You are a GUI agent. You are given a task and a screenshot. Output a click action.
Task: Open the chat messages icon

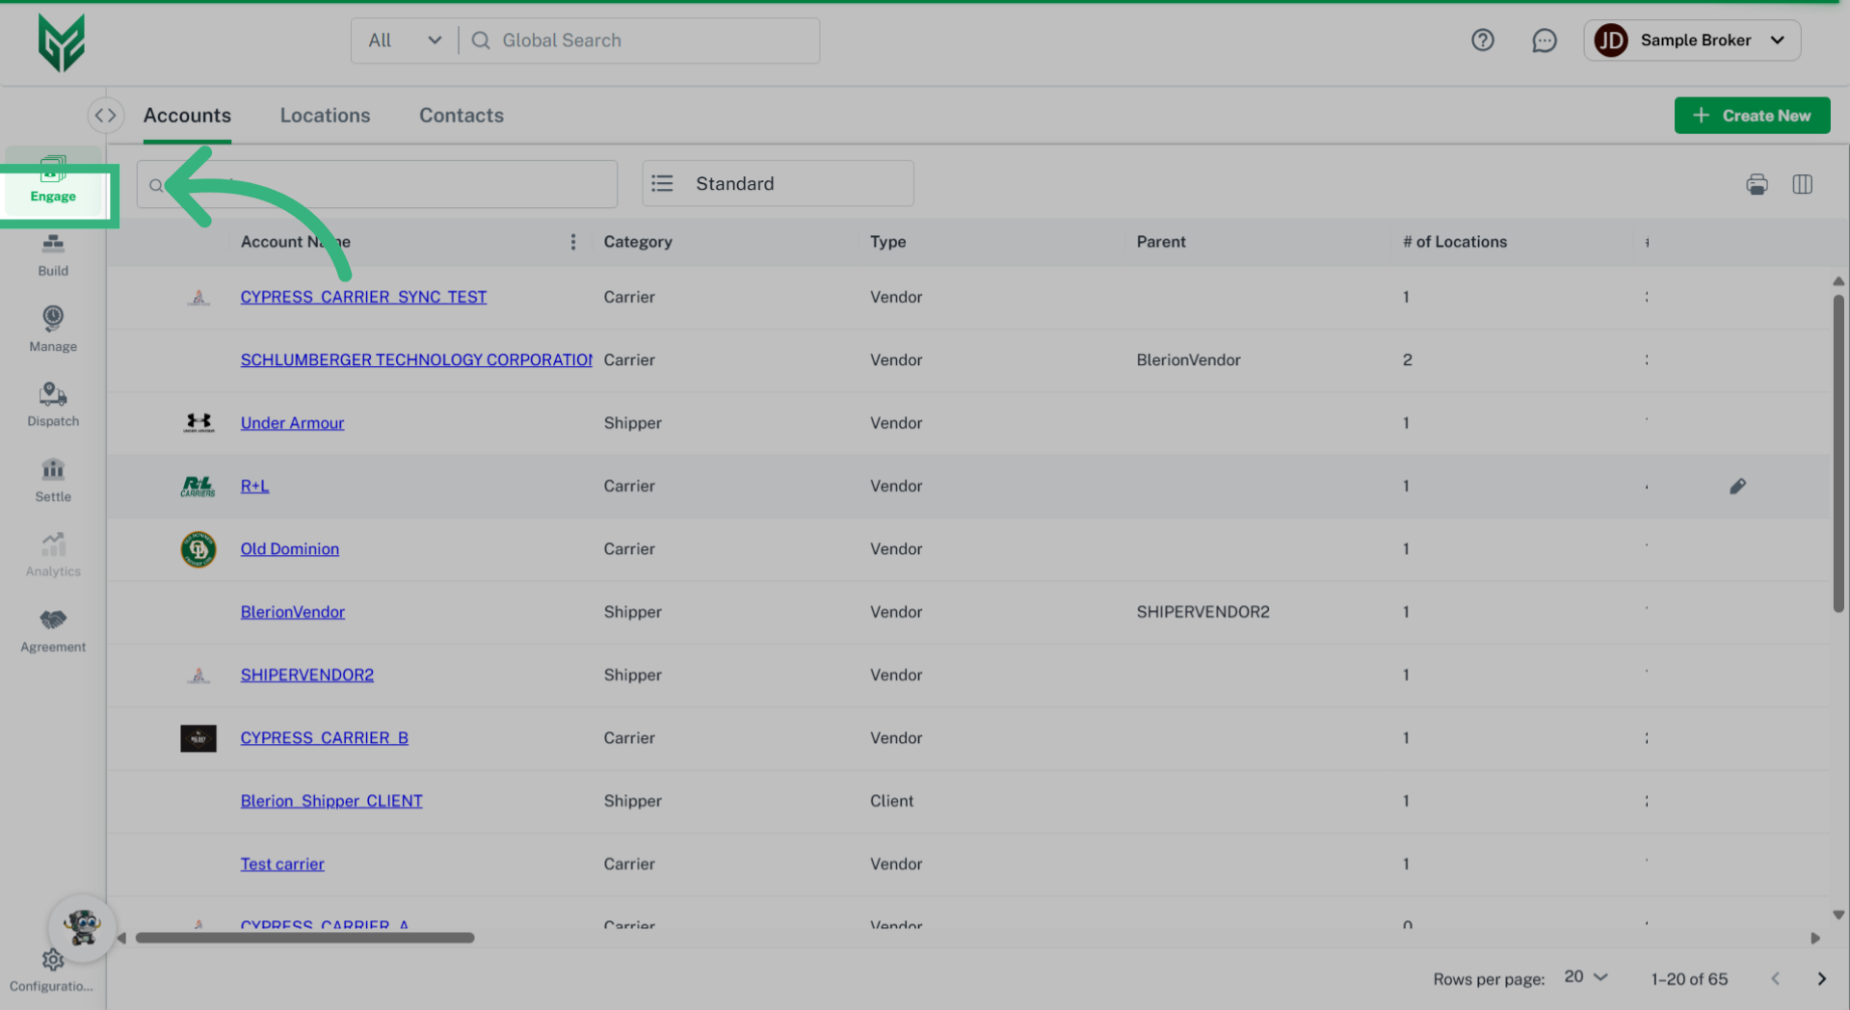click(x=1544, y=40)
